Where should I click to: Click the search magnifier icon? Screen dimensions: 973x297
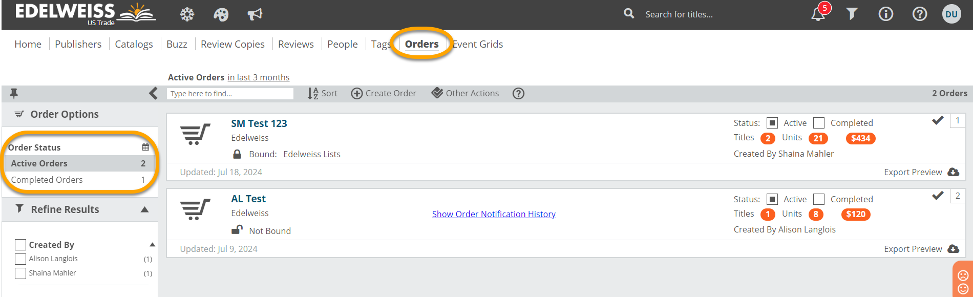(629, 14)
